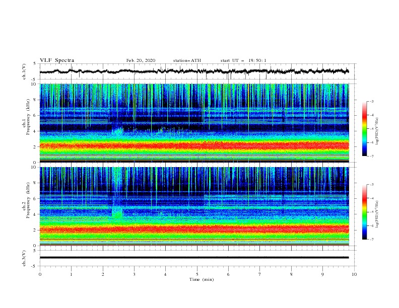The height and width of the screenshot is (308, 399).
Task: Click the ch.1 Frequency (kHz) axis label
Action: 26,117
